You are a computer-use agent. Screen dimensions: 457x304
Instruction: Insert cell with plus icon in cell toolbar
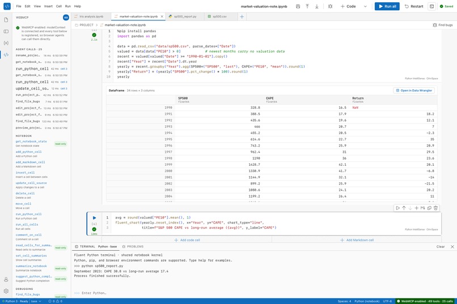pyautogui.click(x=417, y=208)
